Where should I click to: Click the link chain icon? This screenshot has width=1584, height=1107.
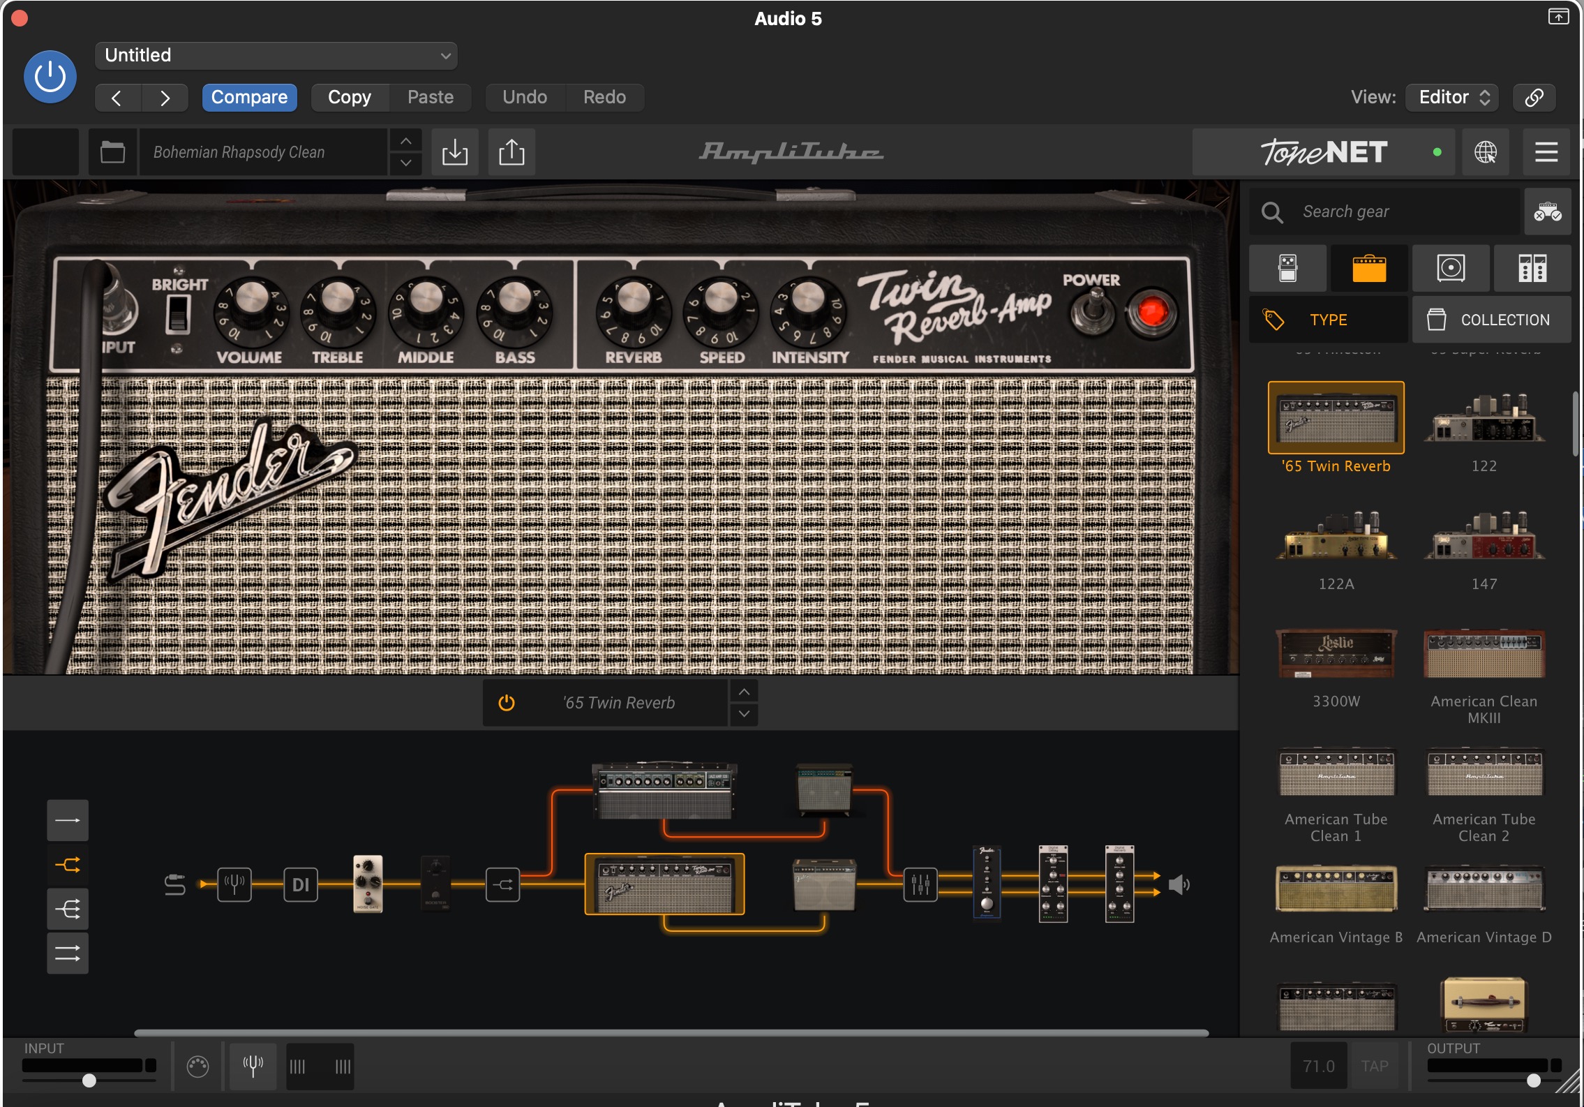pos(1534,97)
